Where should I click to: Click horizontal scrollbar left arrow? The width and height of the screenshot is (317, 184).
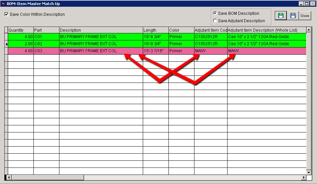pos(9,177)
